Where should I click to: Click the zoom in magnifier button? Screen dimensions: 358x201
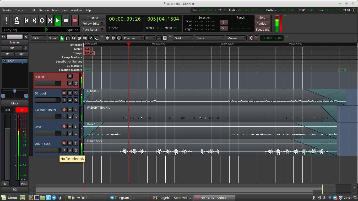click(x=113, y=38)
